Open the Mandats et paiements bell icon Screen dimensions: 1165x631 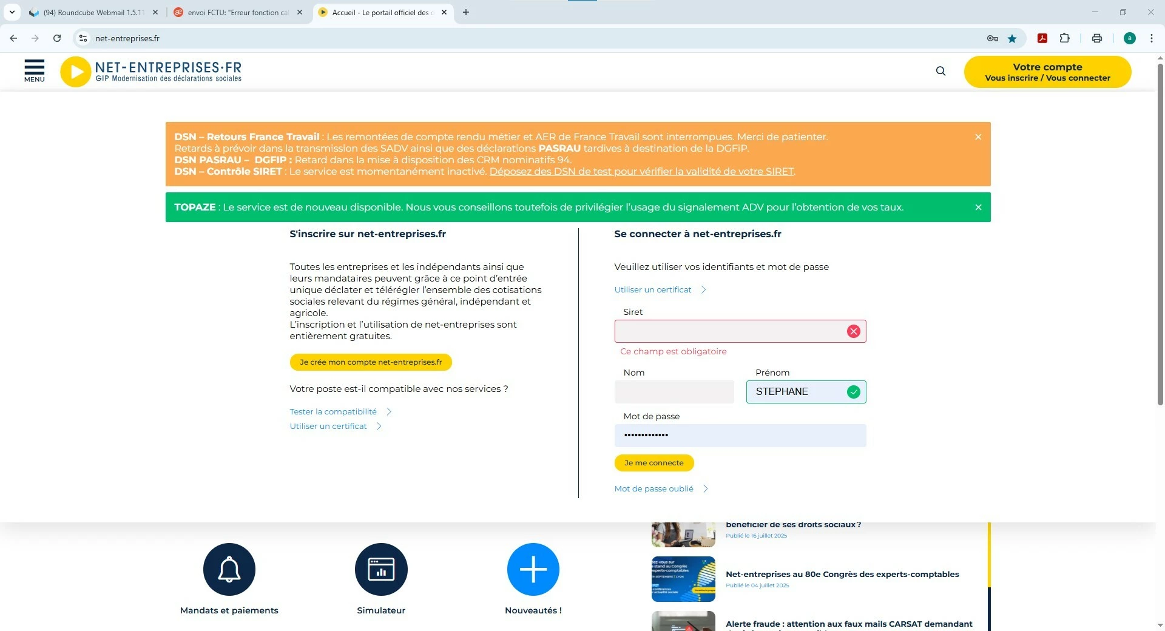coord(229,569)
